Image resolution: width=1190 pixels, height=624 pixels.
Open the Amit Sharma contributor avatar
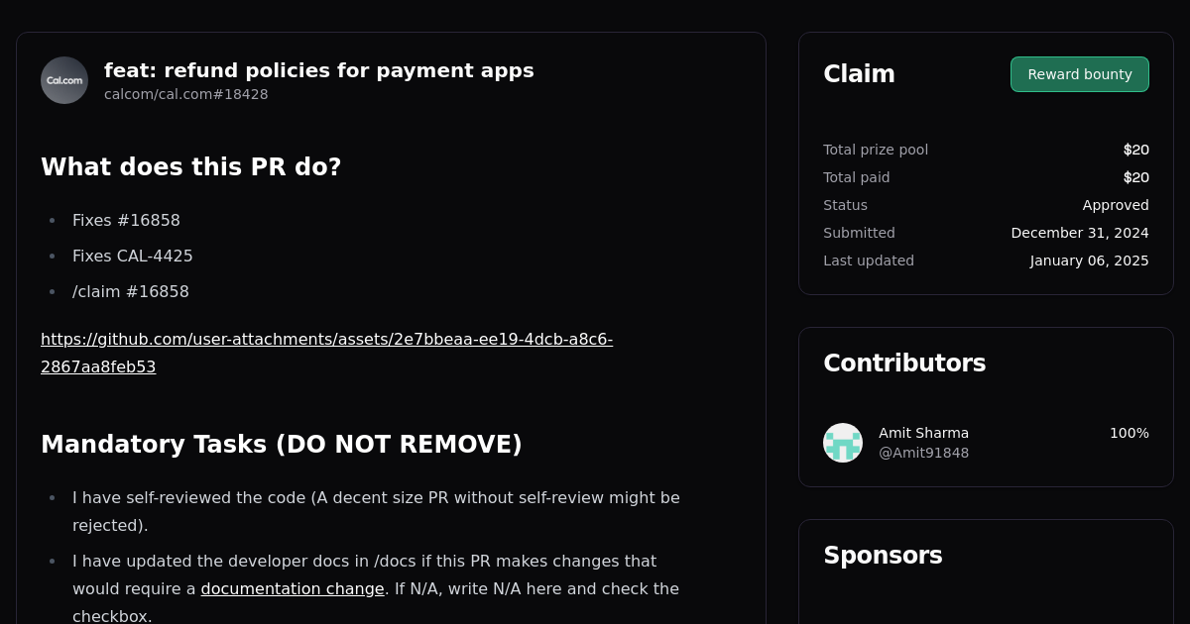tap(843, 443)
